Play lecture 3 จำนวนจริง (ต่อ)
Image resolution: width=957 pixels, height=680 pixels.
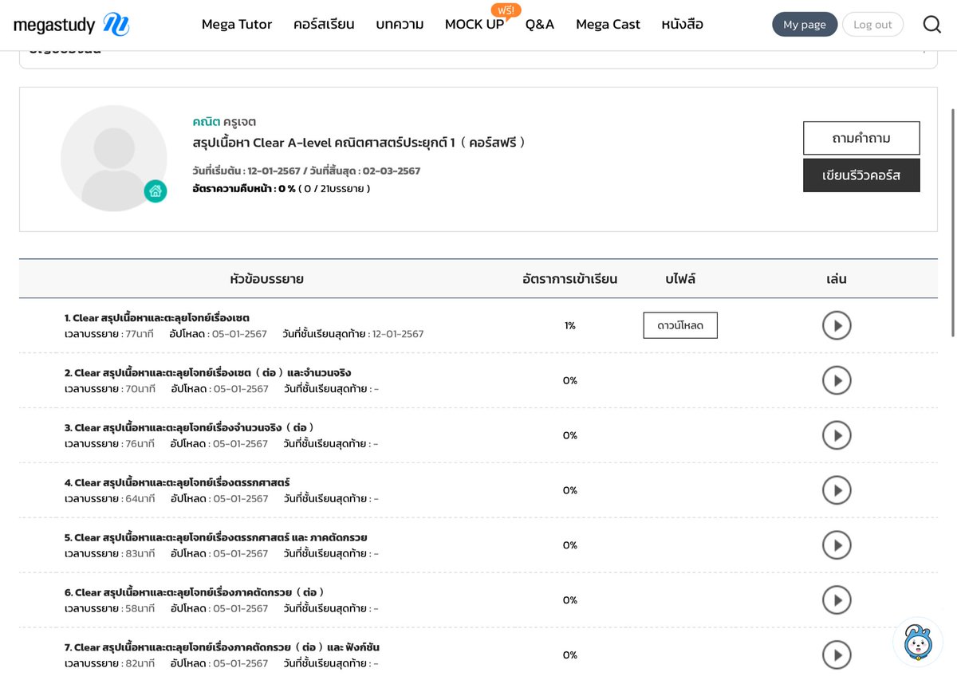837,435
